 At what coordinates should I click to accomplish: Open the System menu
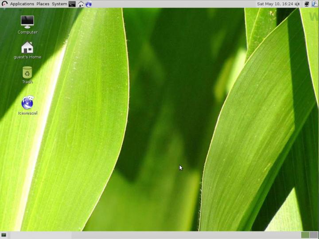click(59, 4)
